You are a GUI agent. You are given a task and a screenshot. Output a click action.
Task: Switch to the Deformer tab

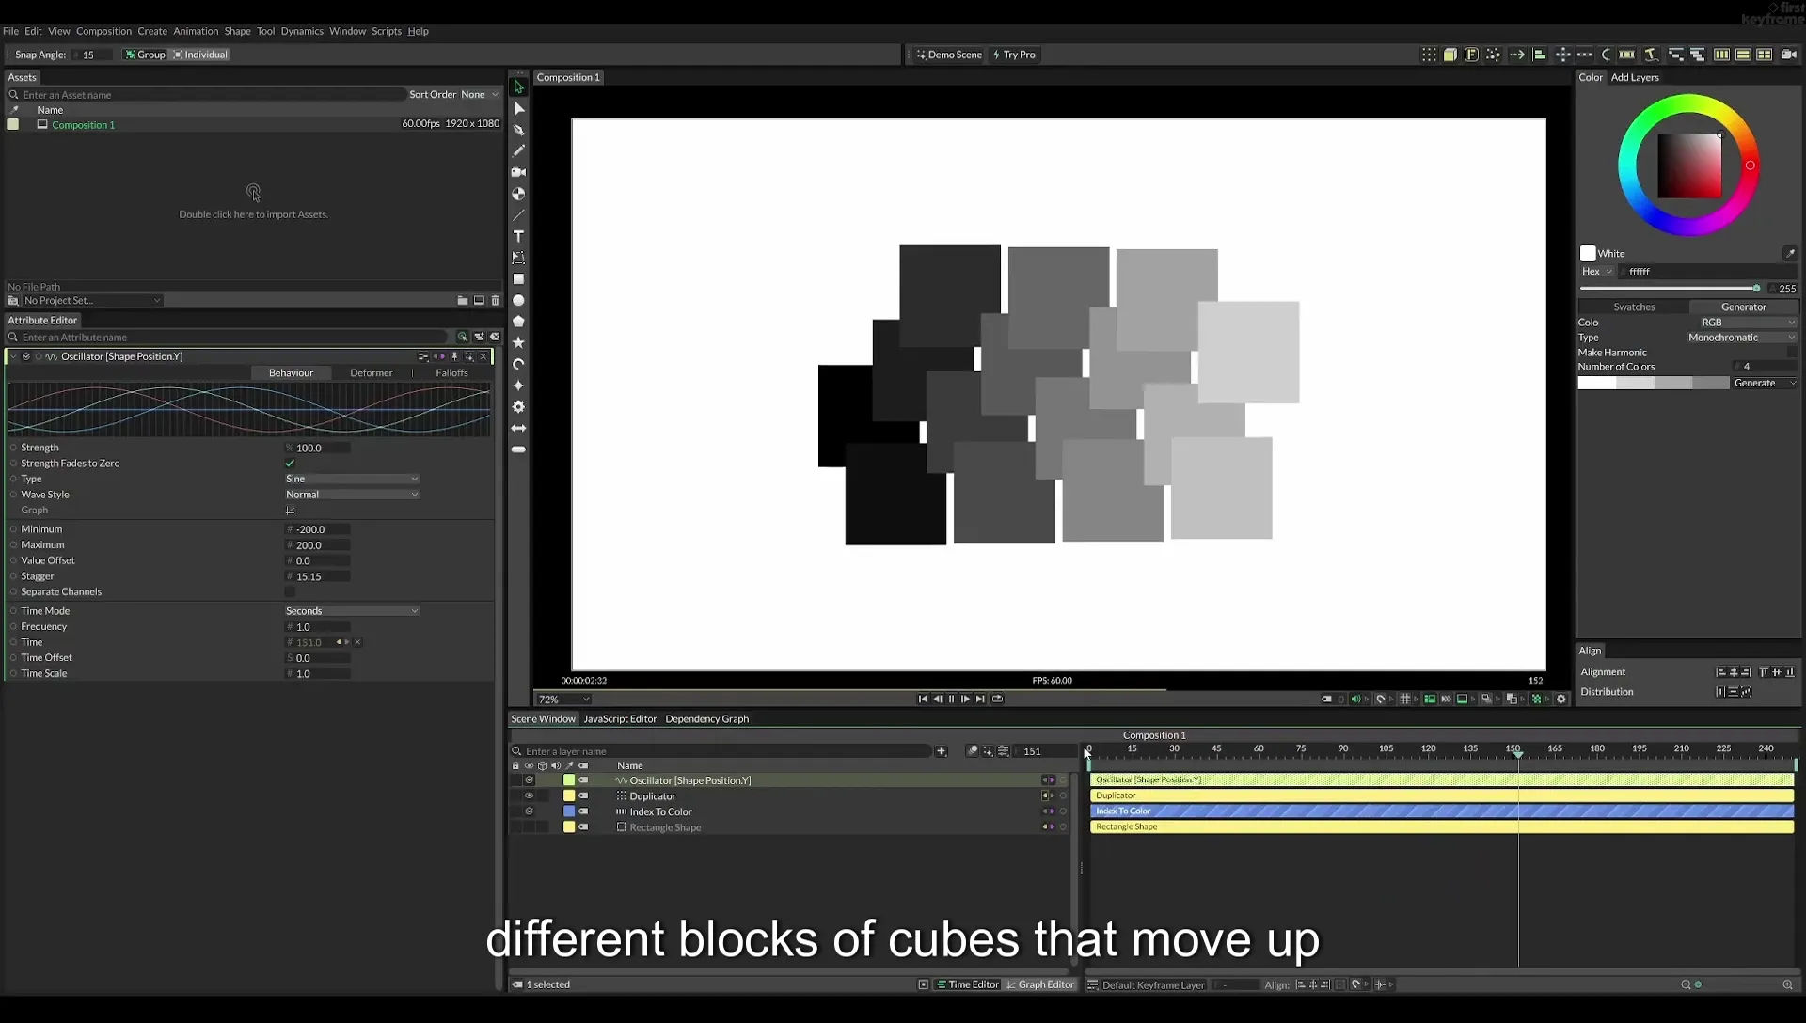pos(371,373)
